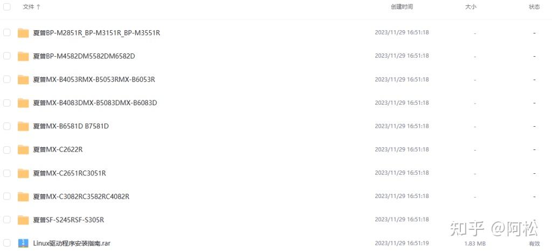
Task: Tick the checkbox beside 夏普MX-C2651RC3051R
Action: [7, 173]
